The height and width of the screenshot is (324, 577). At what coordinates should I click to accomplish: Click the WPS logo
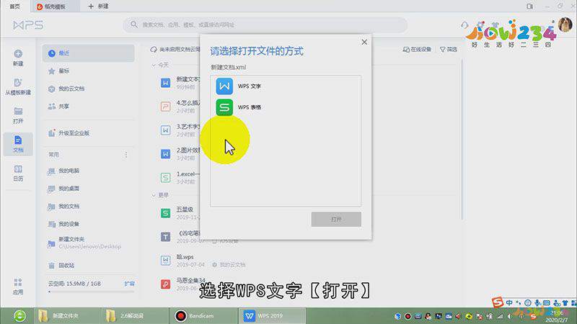coord(28,25)
